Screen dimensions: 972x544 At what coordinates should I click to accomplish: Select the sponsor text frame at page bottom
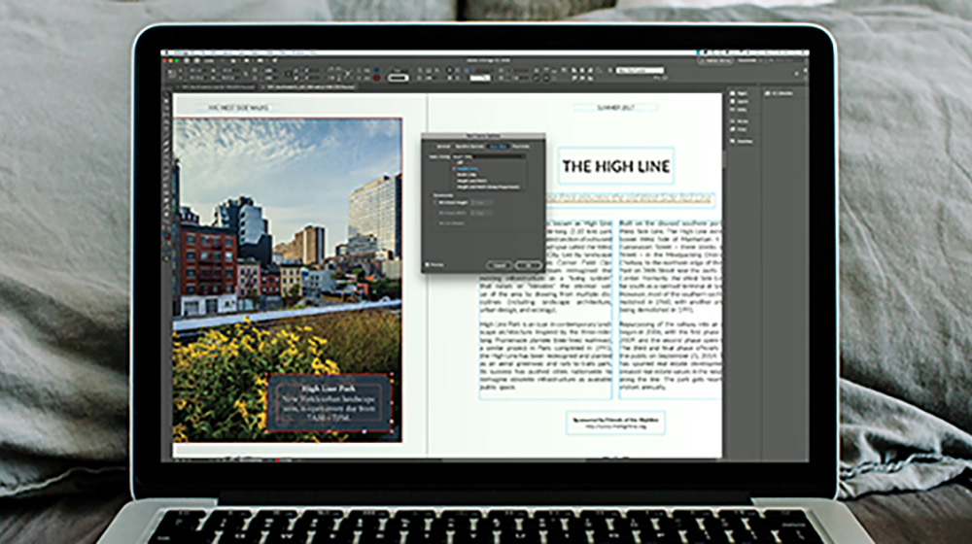pos(615,423)
